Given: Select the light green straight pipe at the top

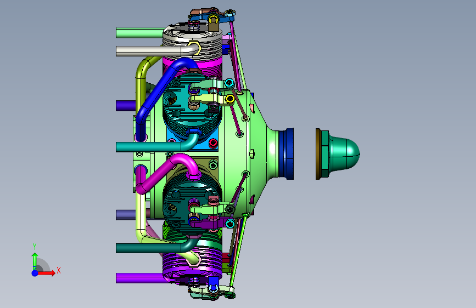Looking at the screenshot, I should coord(139,33).
